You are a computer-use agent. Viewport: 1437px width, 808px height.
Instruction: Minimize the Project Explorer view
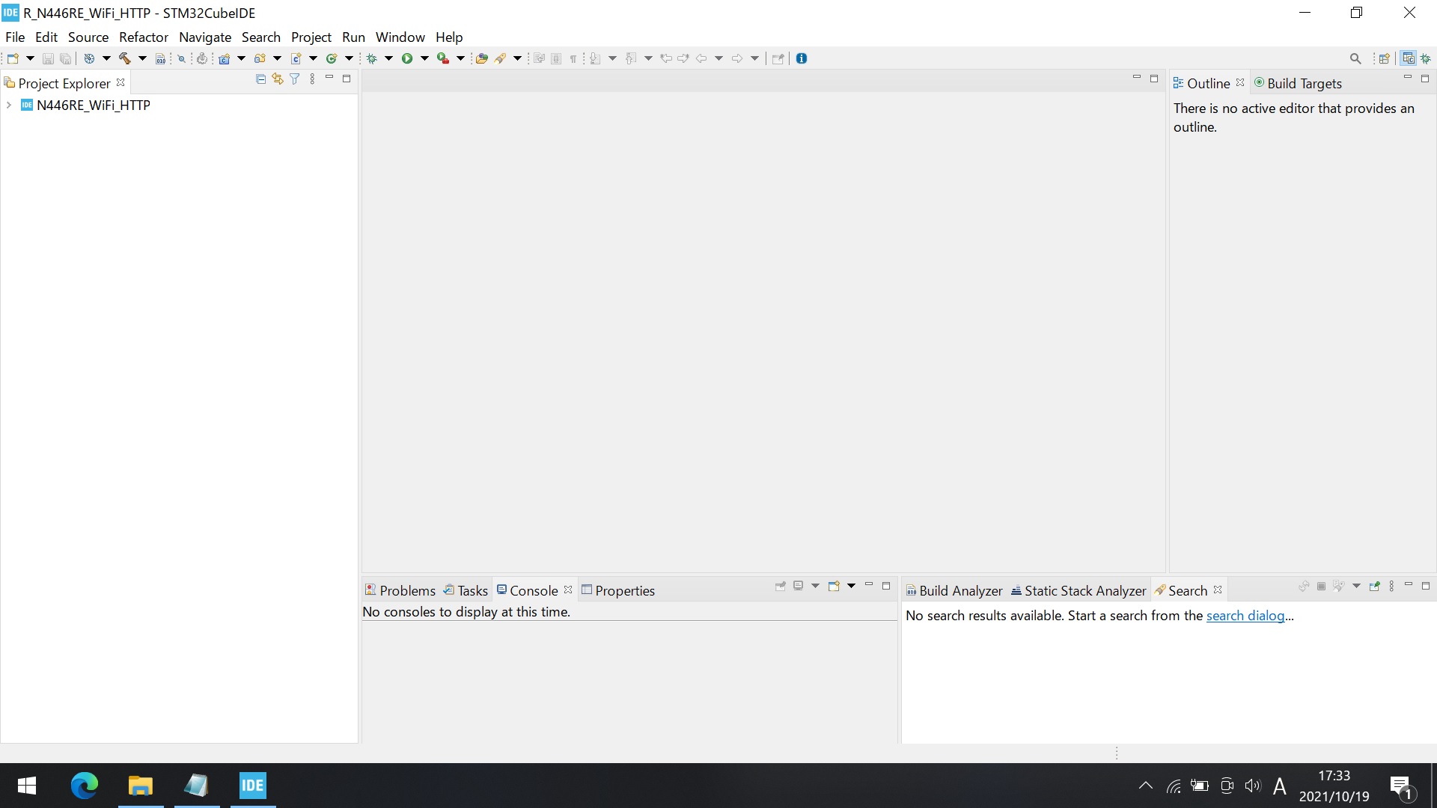329,78
